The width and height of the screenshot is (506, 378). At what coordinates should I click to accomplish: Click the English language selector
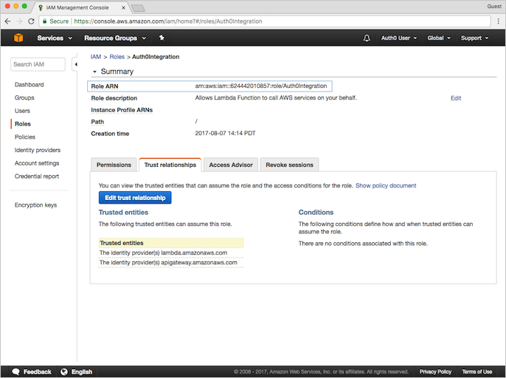(x=77, y=372)
